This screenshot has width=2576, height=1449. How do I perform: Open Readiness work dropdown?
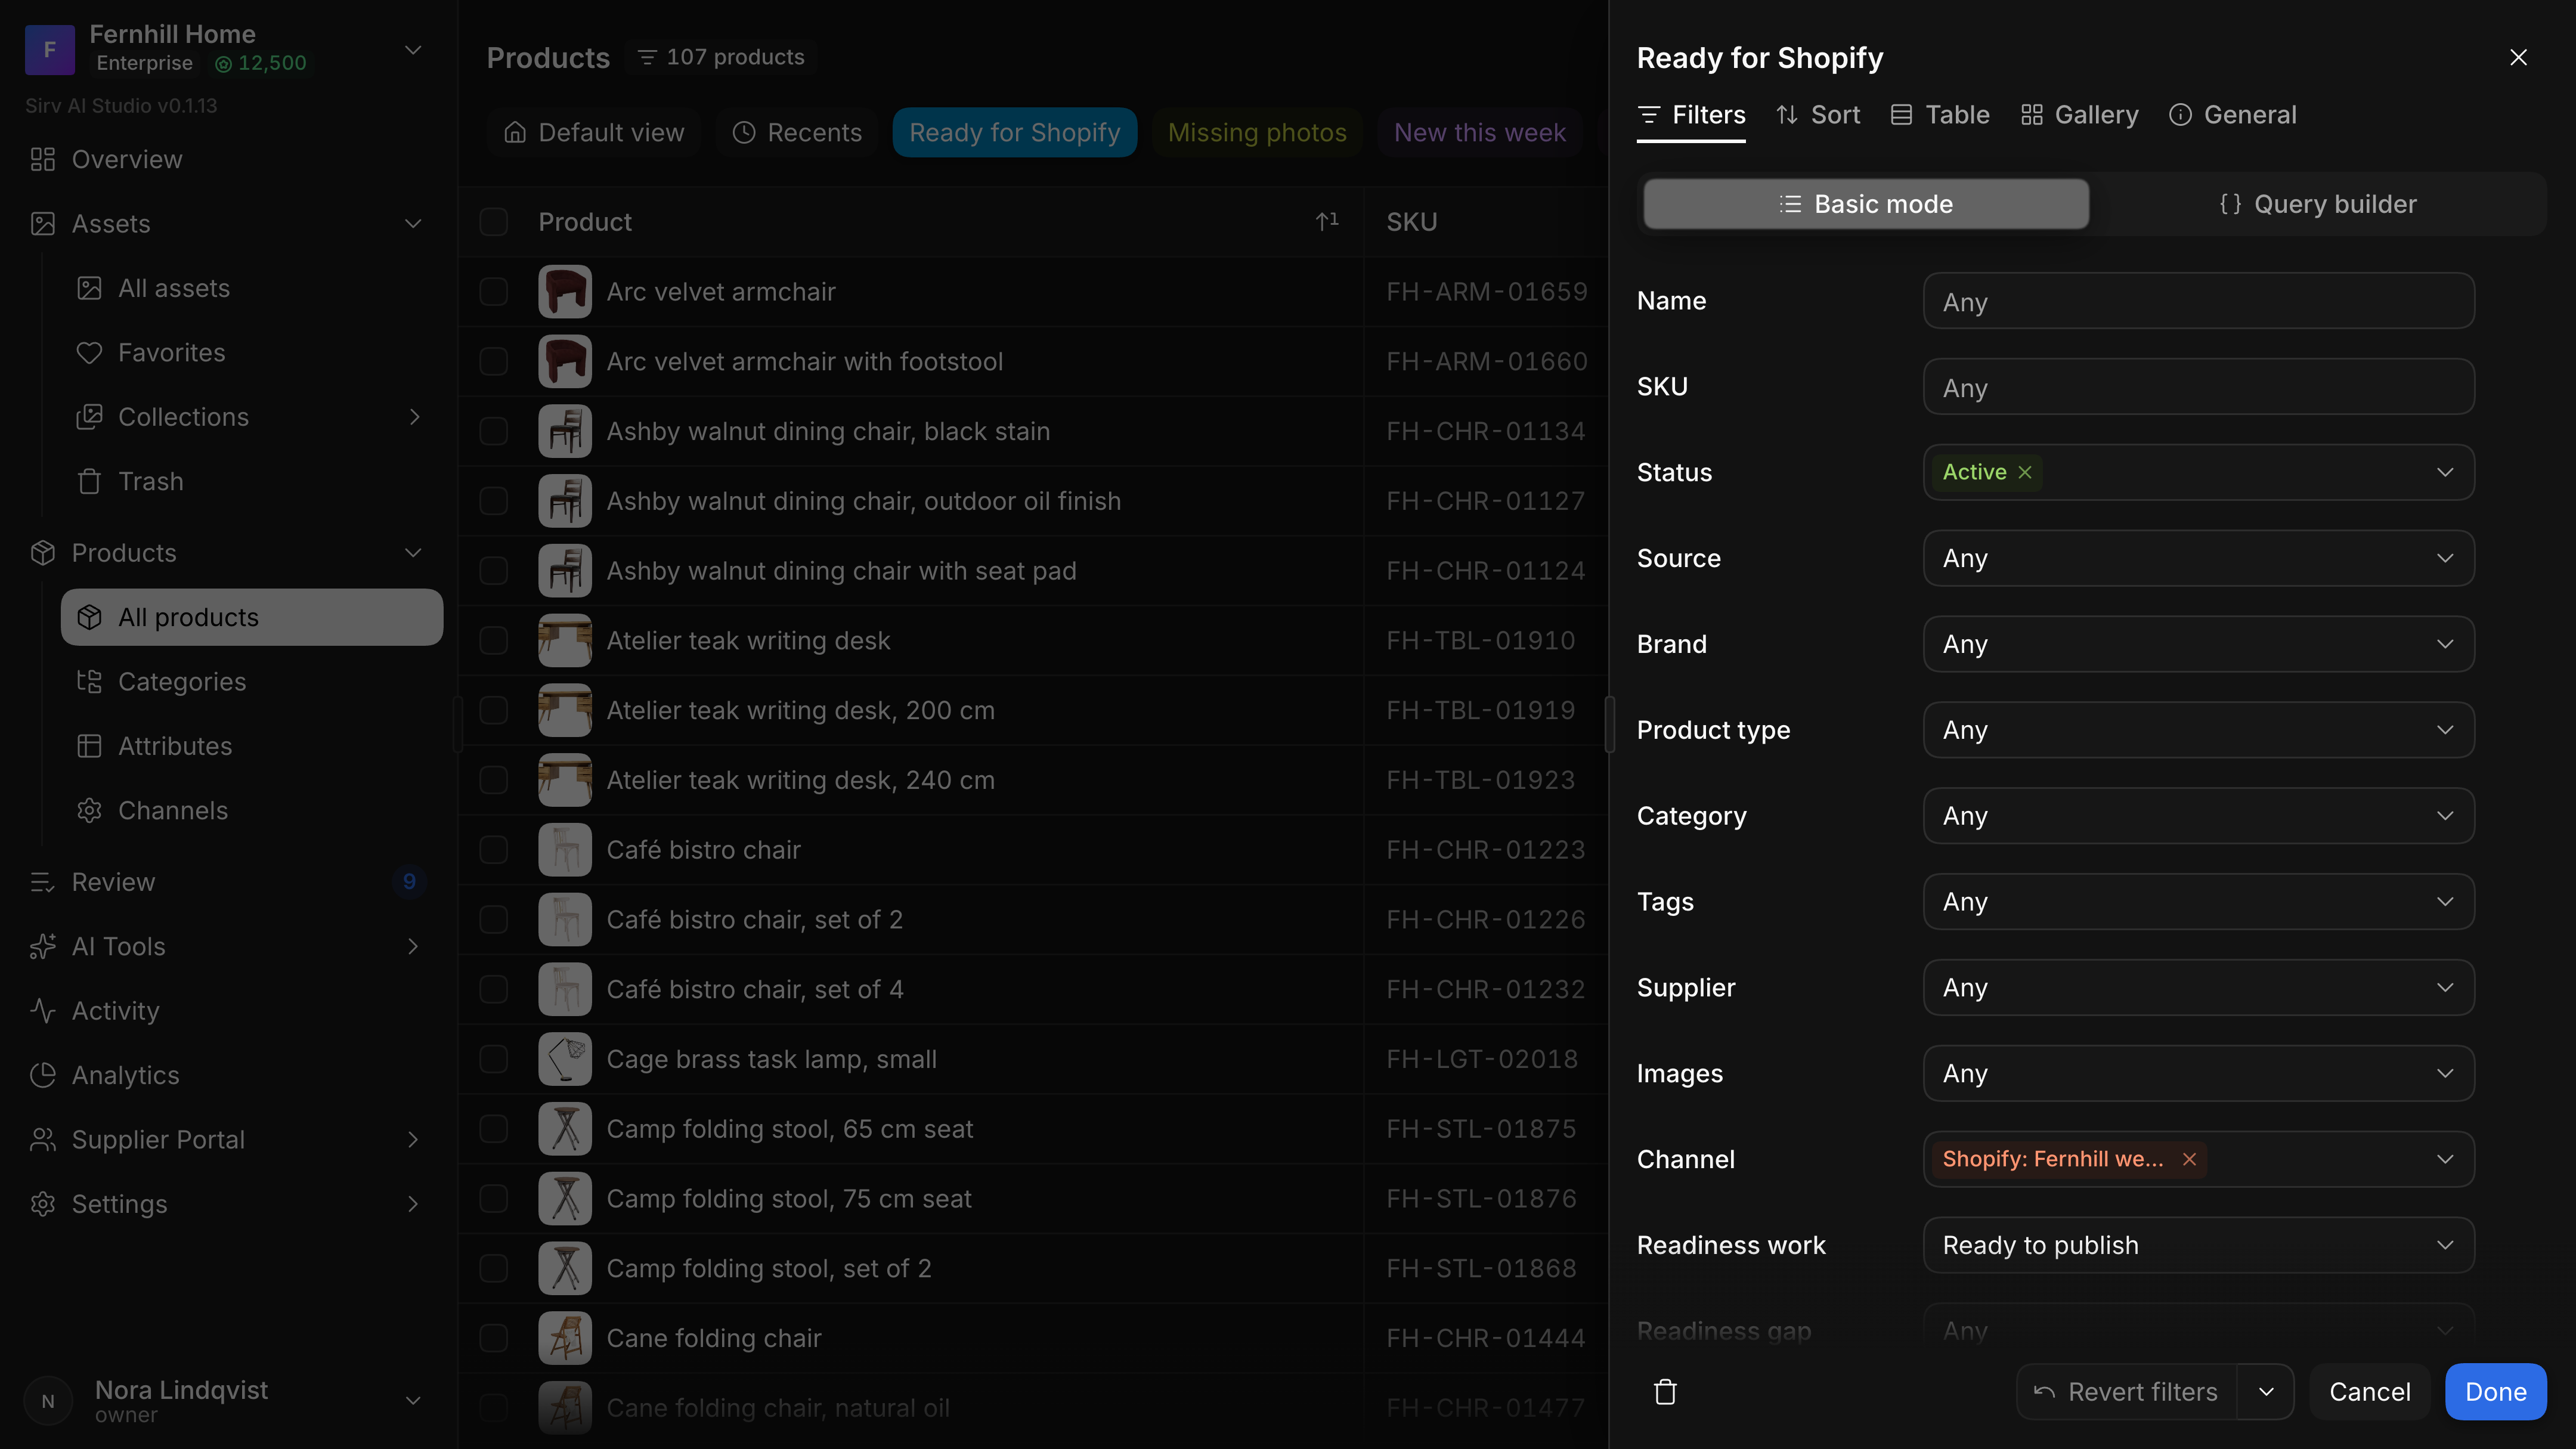[x=2198, y=1245]
